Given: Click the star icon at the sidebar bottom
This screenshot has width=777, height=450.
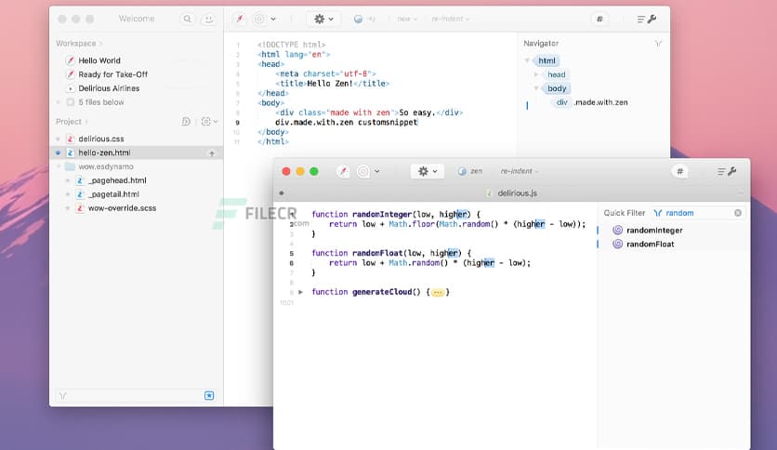Looking at the screenshot, I should pyautogui.click(x=209, y=395).
